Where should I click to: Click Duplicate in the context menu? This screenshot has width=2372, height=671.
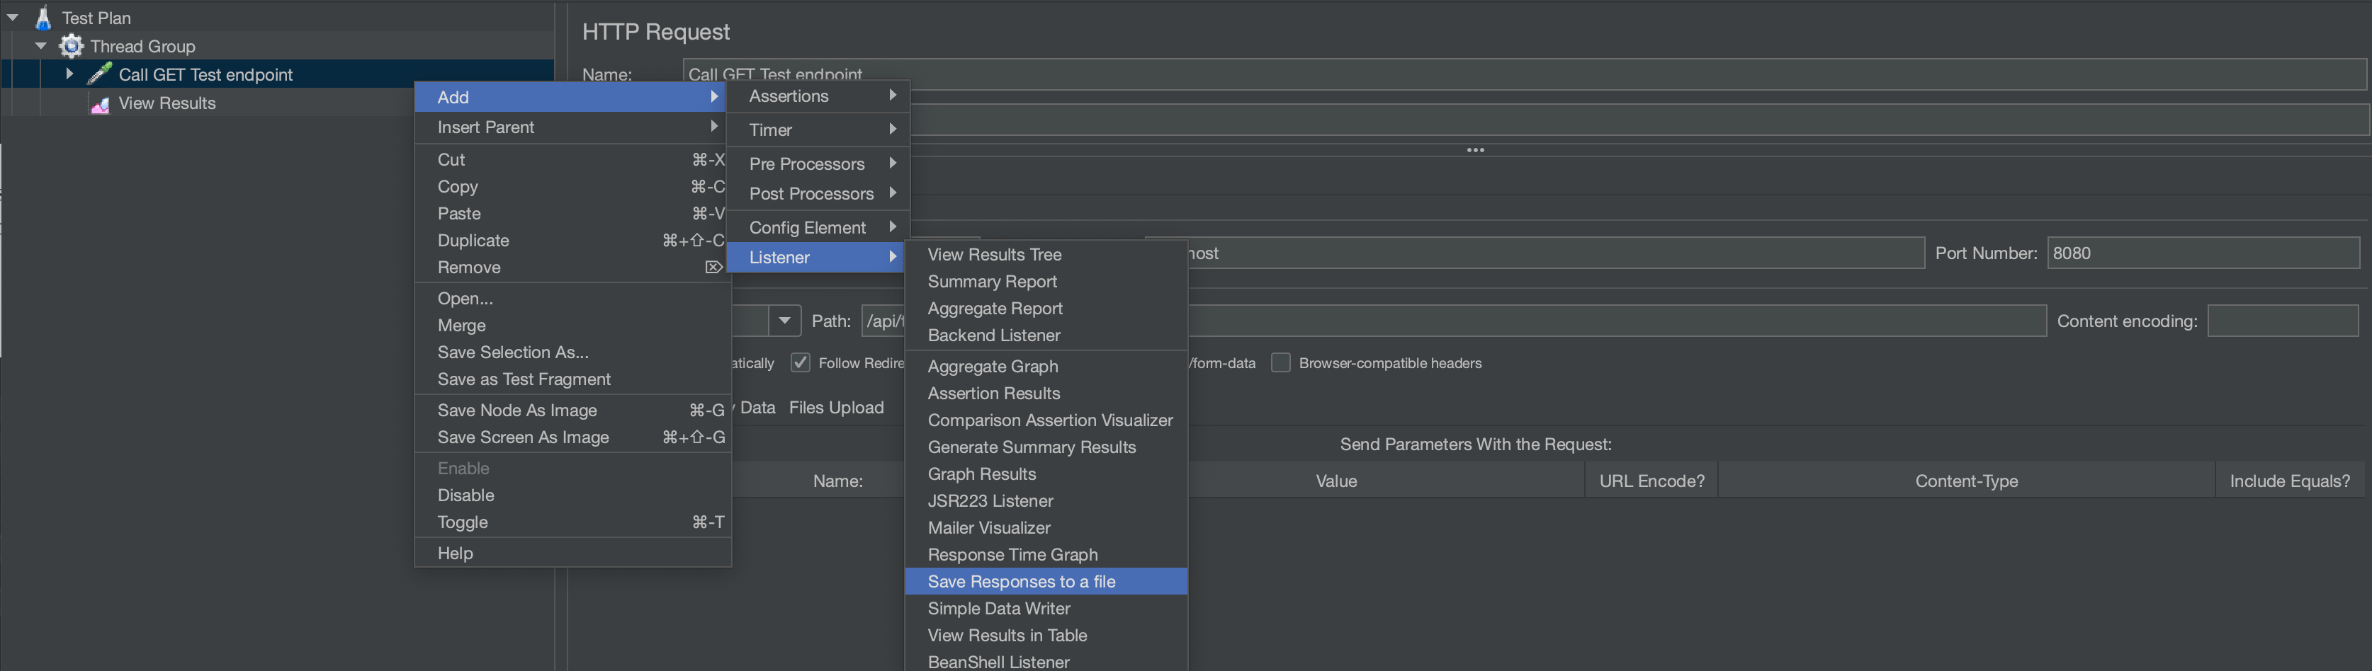click(x=473, y=240)
